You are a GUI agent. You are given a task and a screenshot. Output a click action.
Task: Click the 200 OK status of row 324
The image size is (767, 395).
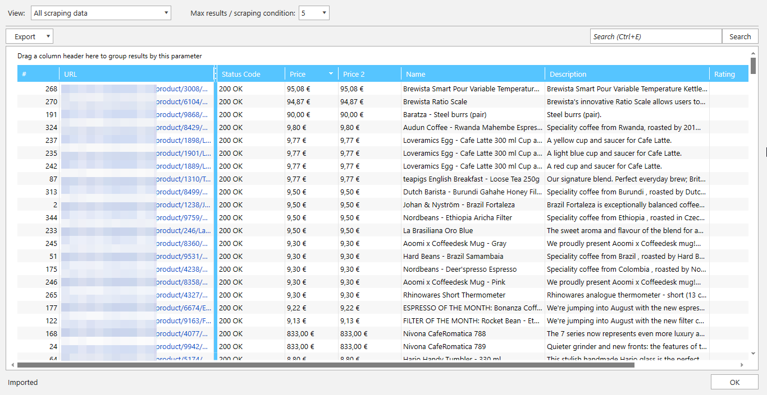coord(250,127)
